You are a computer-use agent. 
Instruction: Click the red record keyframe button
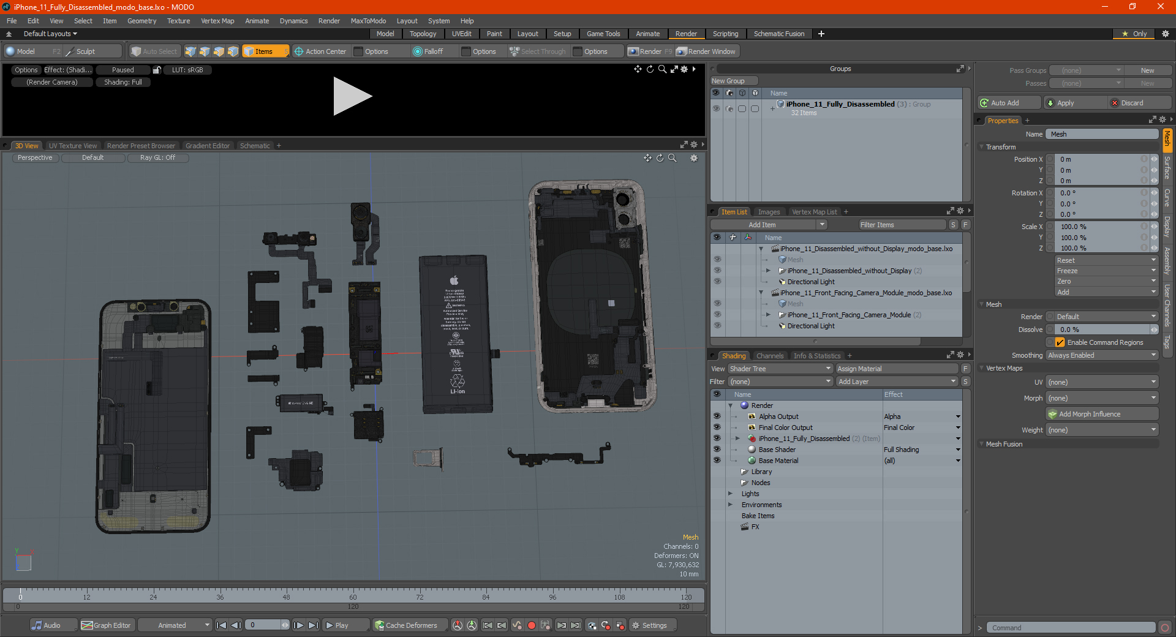click(532, 625)
